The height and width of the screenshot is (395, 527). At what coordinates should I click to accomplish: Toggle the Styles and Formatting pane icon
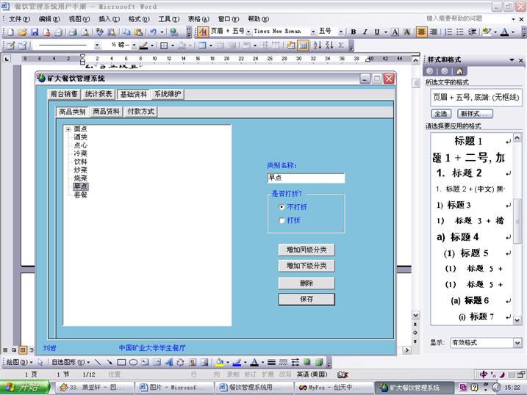(203, 32)
